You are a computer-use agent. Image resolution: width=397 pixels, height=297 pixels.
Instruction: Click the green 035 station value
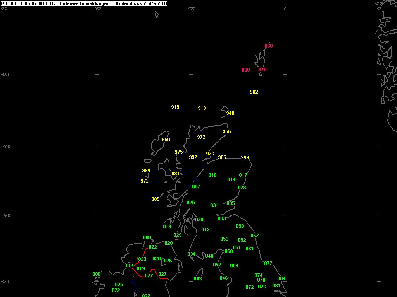(x=231, y=203)
